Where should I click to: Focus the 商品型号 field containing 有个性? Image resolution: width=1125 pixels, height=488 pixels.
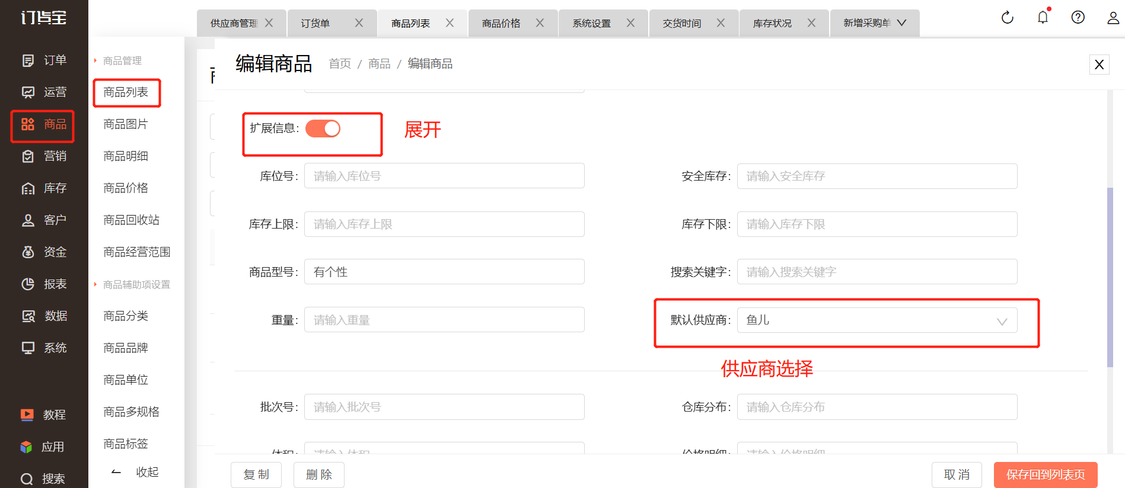[x=444, y=272]
